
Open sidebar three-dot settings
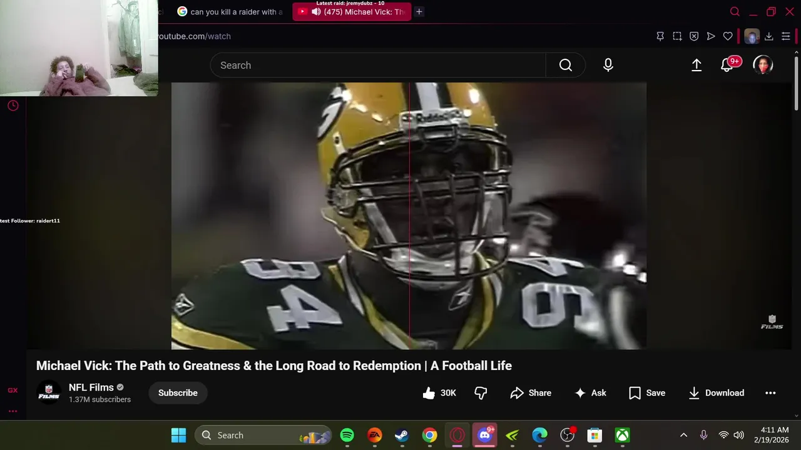point(13,411)
